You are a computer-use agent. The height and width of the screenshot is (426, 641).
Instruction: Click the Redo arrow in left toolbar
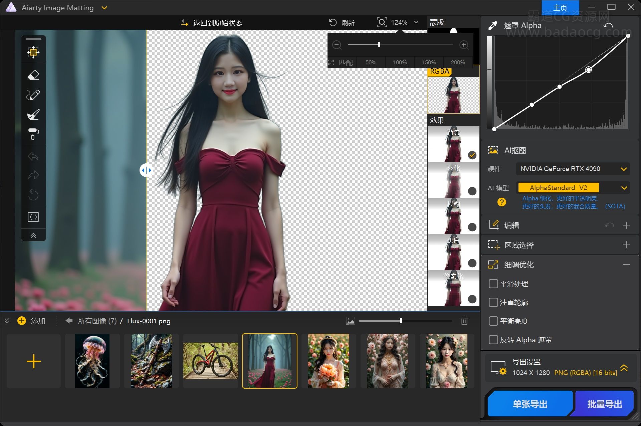(33, 175)
